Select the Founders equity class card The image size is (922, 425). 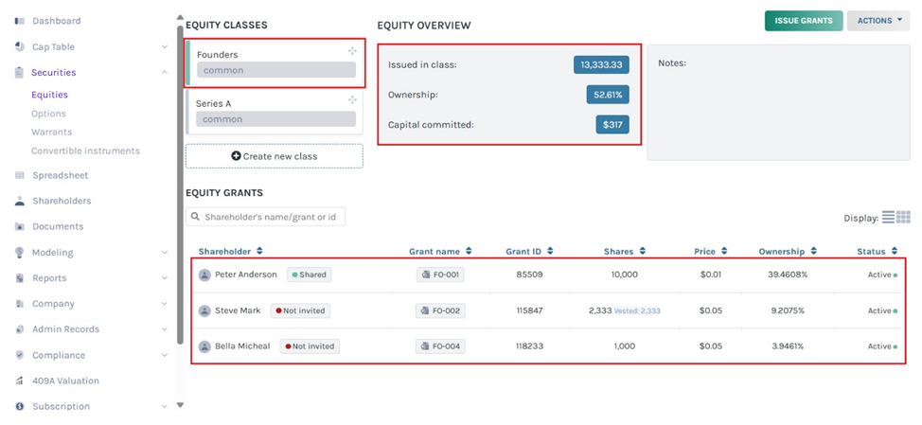[x=274, y=62]
